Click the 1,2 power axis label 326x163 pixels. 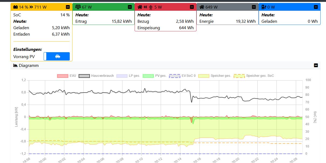click(x=24, y=80)
